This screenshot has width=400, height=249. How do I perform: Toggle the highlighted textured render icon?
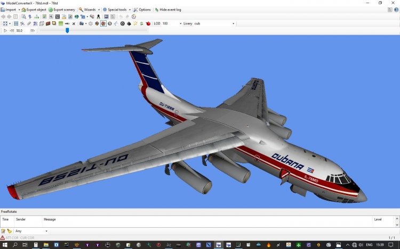coord(103,23)
